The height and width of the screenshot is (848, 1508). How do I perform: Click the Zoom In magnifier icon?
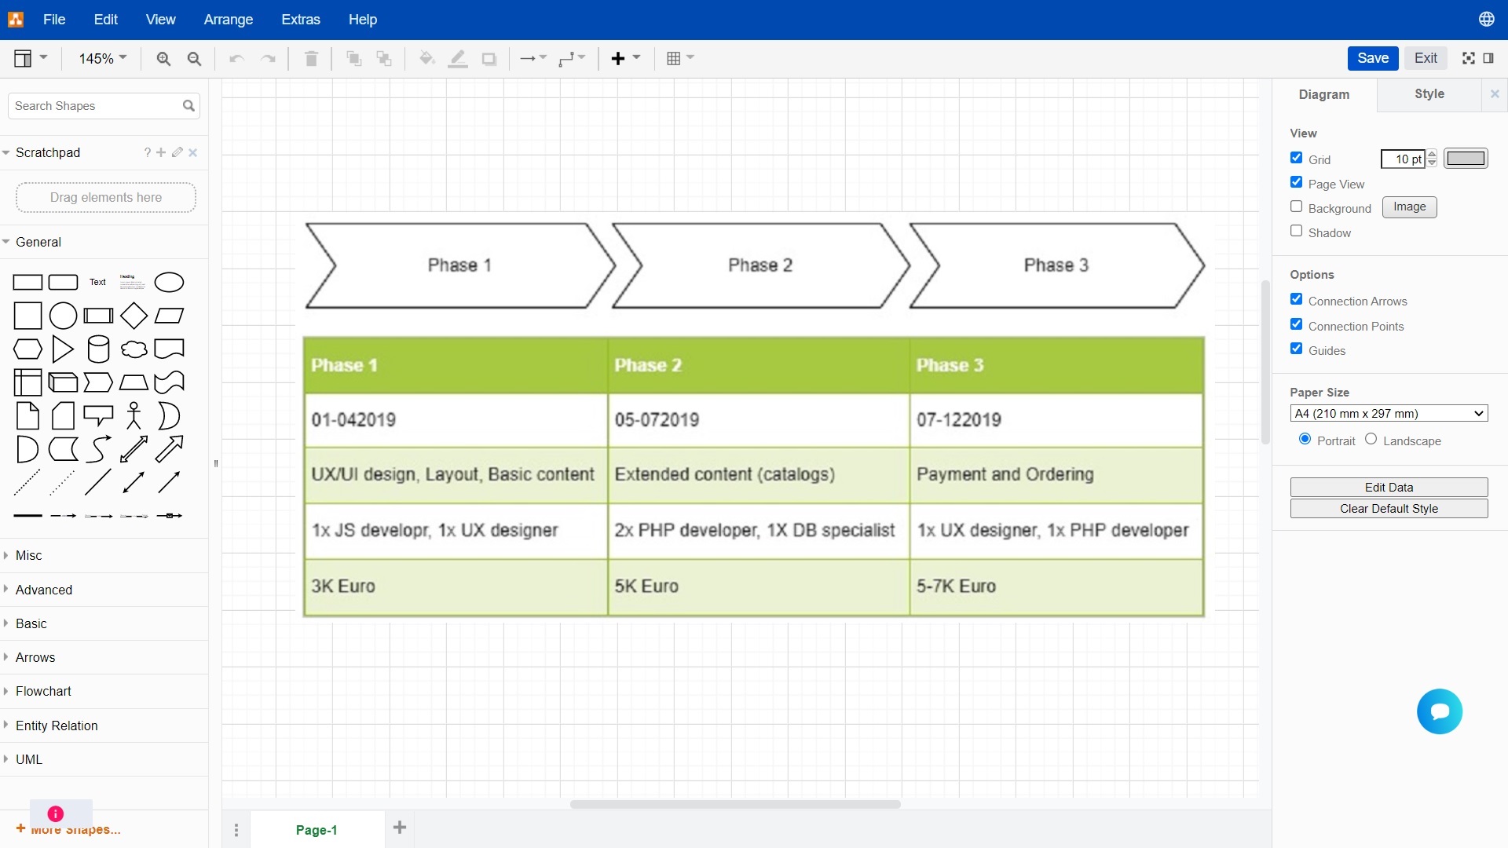click(x=163, y=59)
